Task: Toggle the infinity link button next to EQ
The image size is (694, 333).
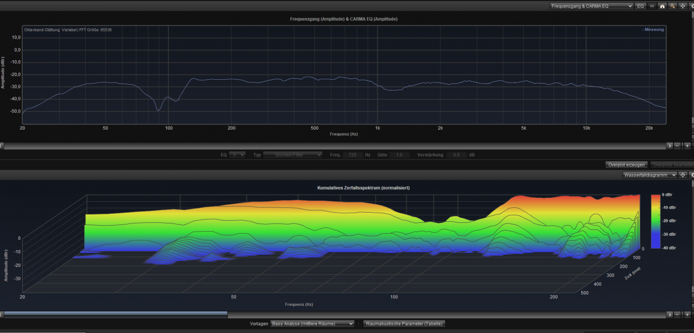Action: [x=652, y=6]
